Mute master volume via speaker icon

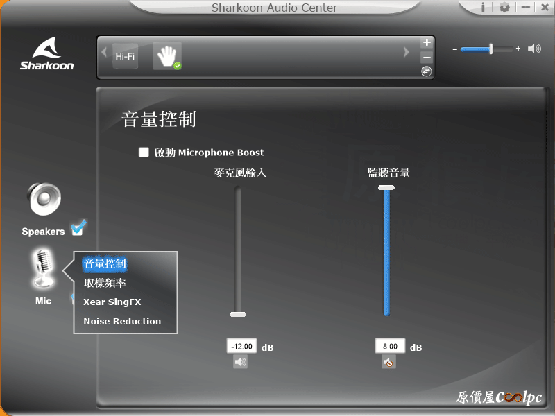[x=534, y=49]
